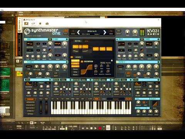Open the Filter 1 Type dropdown
This screenshot has height=139, width=185.
[29, 66]
